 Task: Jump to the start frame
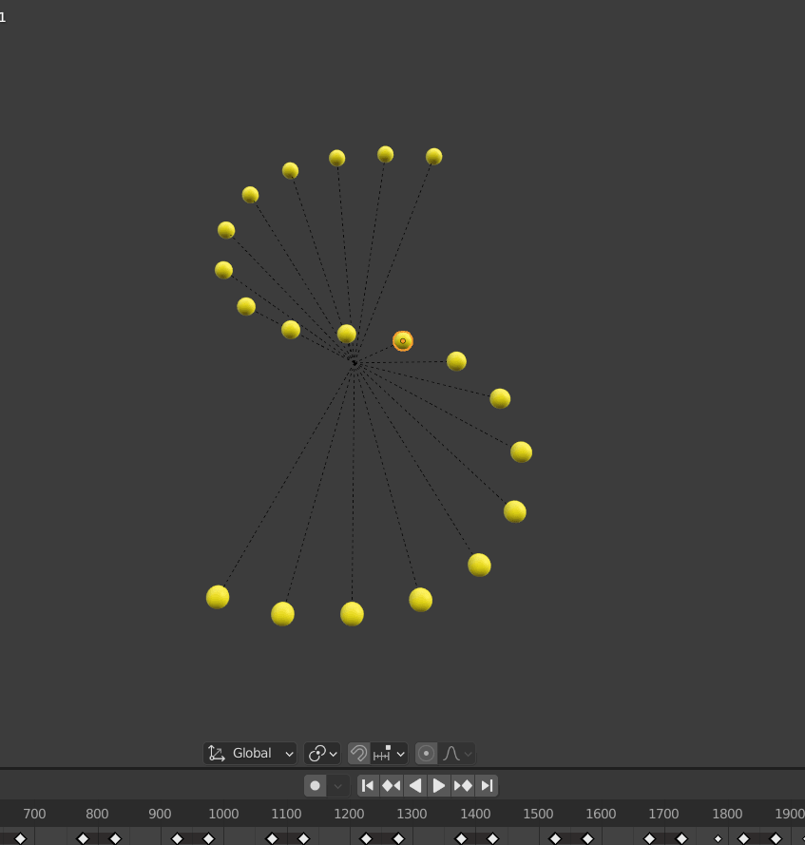click(368, 786)
